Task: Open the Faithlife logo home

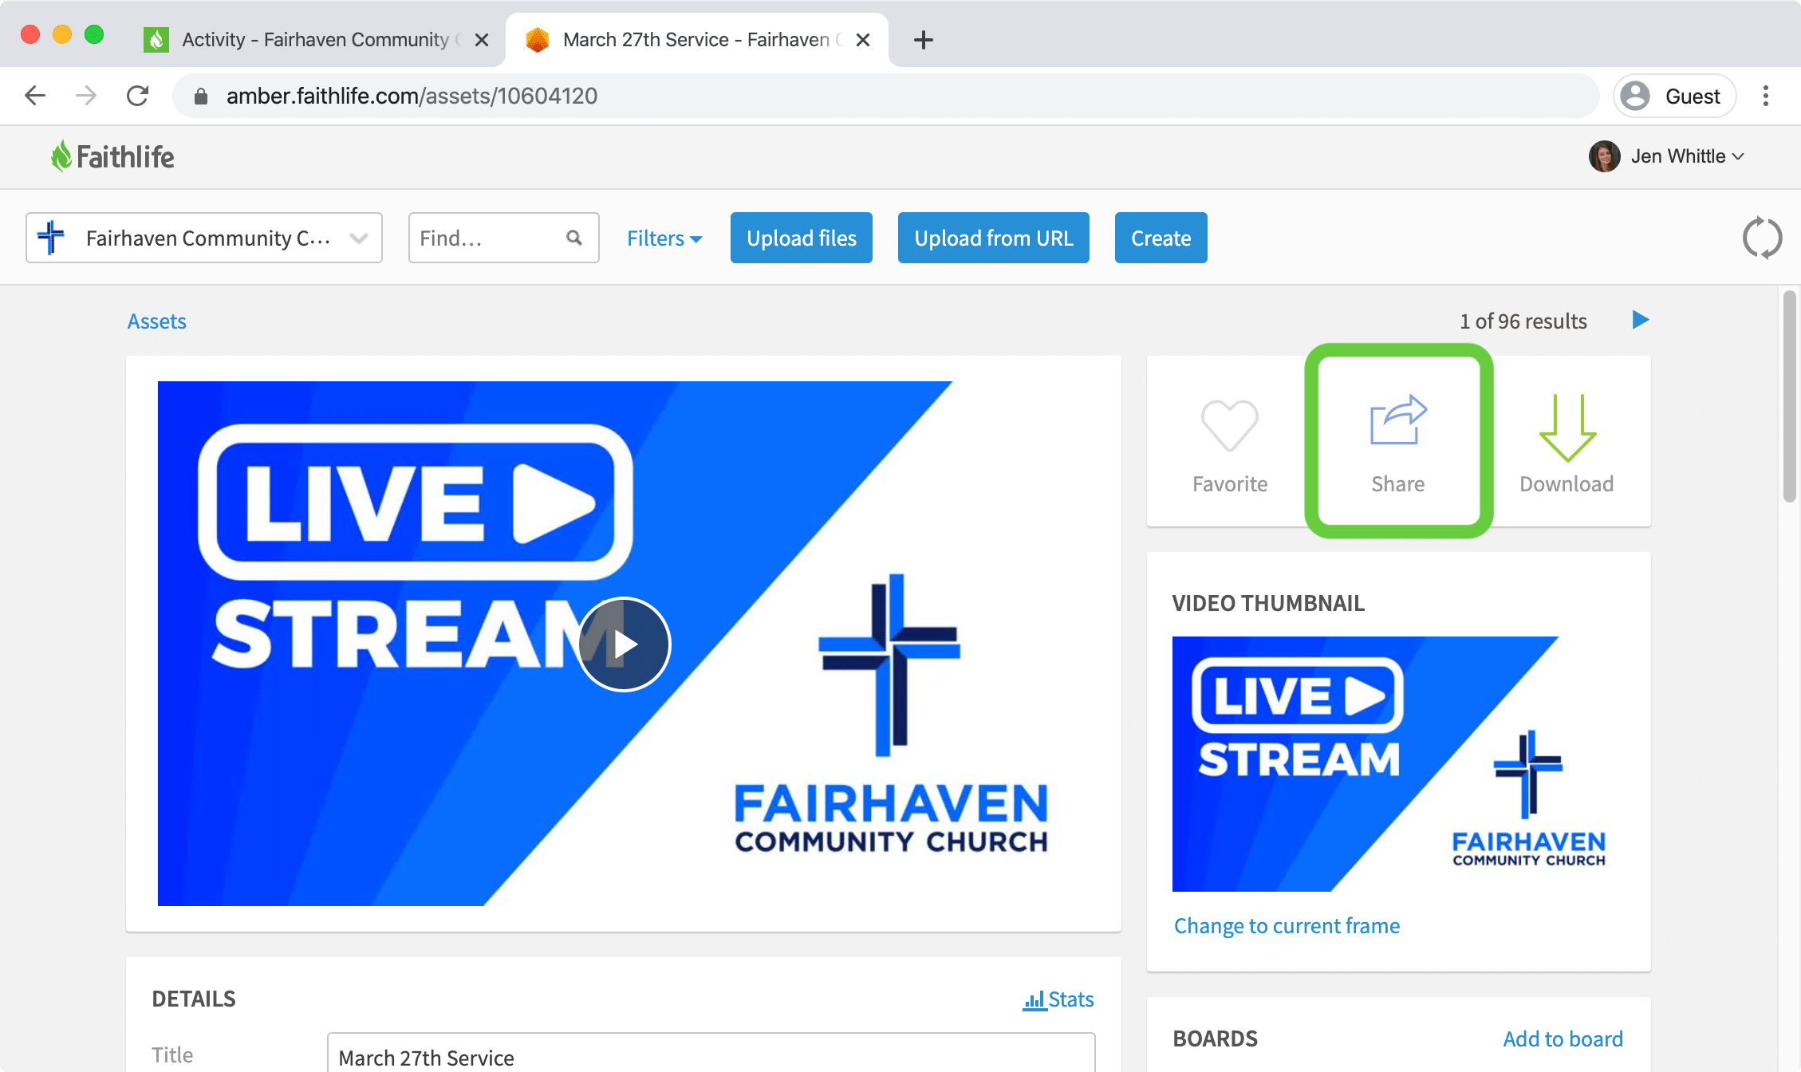Action: pos(112,156)
